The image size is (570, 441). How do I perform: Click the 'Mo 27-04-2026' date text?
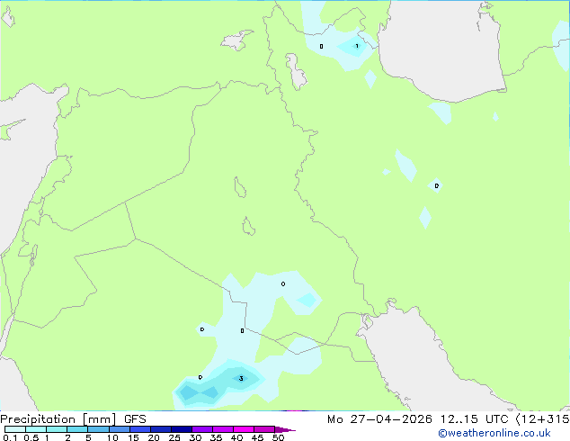(379, 419)
